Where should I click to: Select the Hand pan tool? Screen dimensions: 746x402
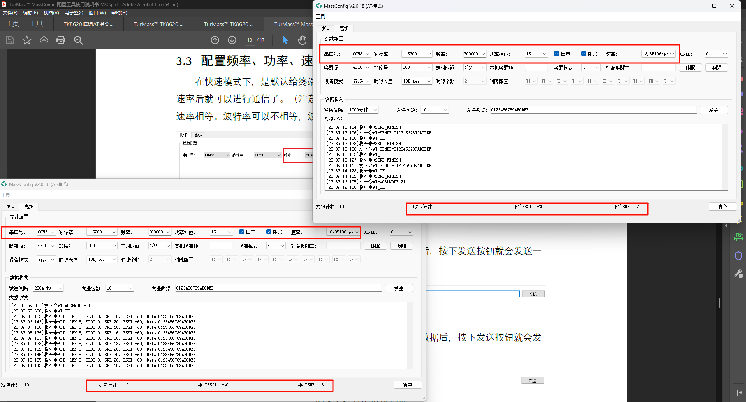(302, 40)
